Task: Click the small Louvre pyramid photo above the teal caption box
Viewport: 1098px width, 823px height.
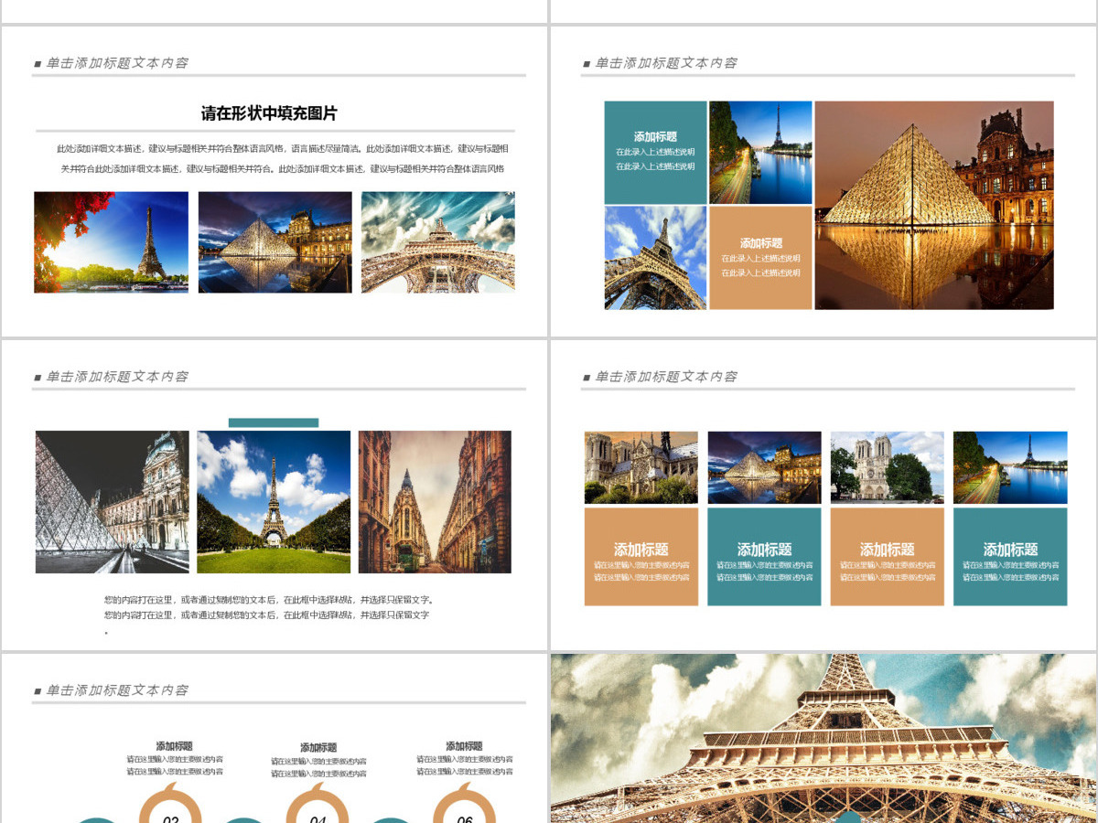Action: [764, 467]
